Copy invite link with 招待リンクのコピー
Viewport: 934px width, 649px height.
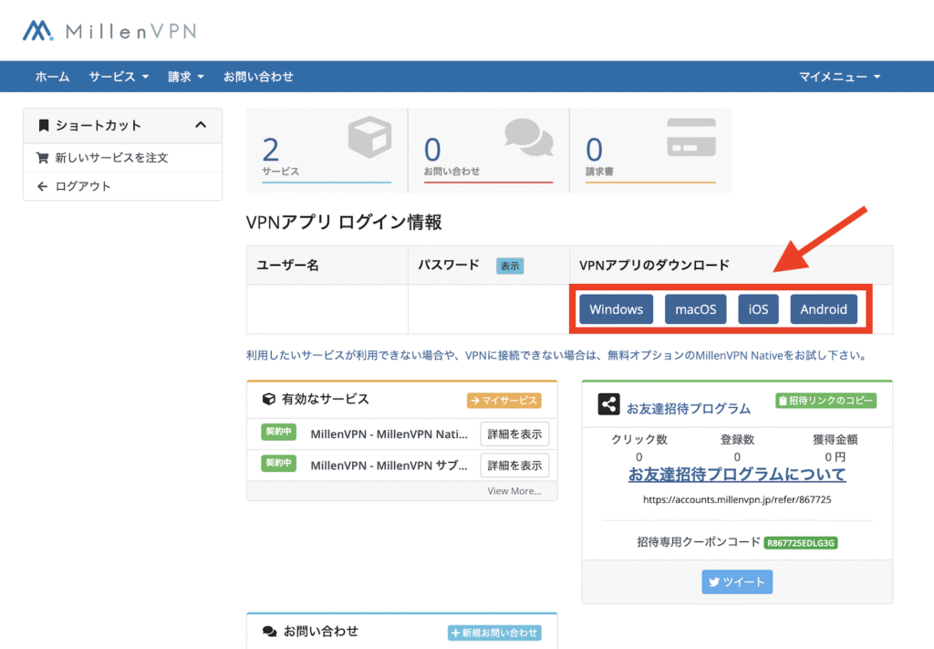click(x=825, y=401)
